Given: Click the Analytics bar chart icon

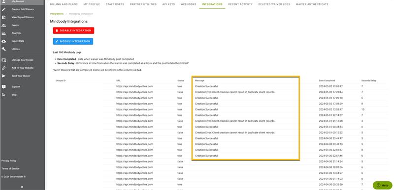Looking at the screenshot, I should 4,33.
